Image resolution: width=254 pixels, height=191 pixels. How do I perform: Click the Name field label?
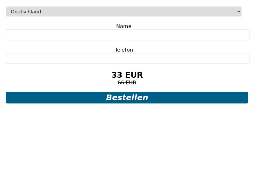(x=124, y=26)
